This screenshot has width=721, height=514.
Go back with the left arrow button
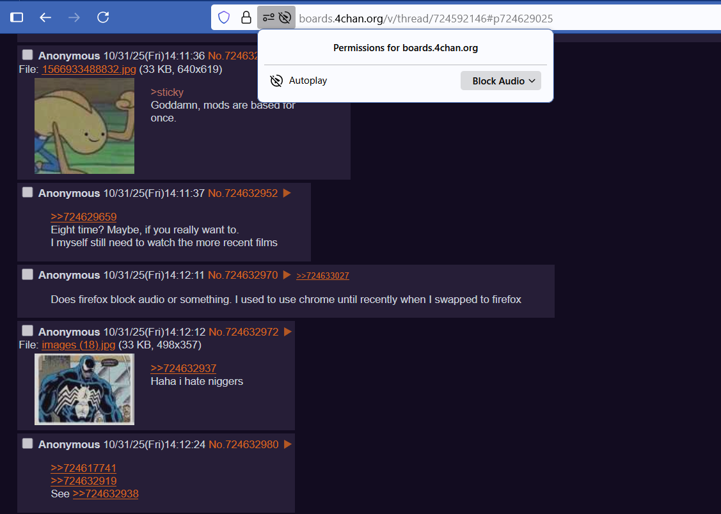pyautogui.click(x=45, y=17)
